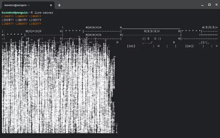The width and height of the screenshot is (220, 138).
Task: Click the row of equals signs
Action: 208,35
